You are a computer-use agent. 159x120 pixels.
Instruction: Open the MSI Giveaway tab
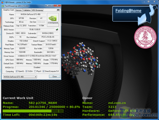(38, 10)
